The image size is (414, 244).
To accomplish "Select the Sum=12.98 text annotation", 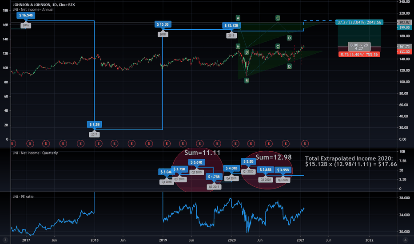I will point(274,157).
